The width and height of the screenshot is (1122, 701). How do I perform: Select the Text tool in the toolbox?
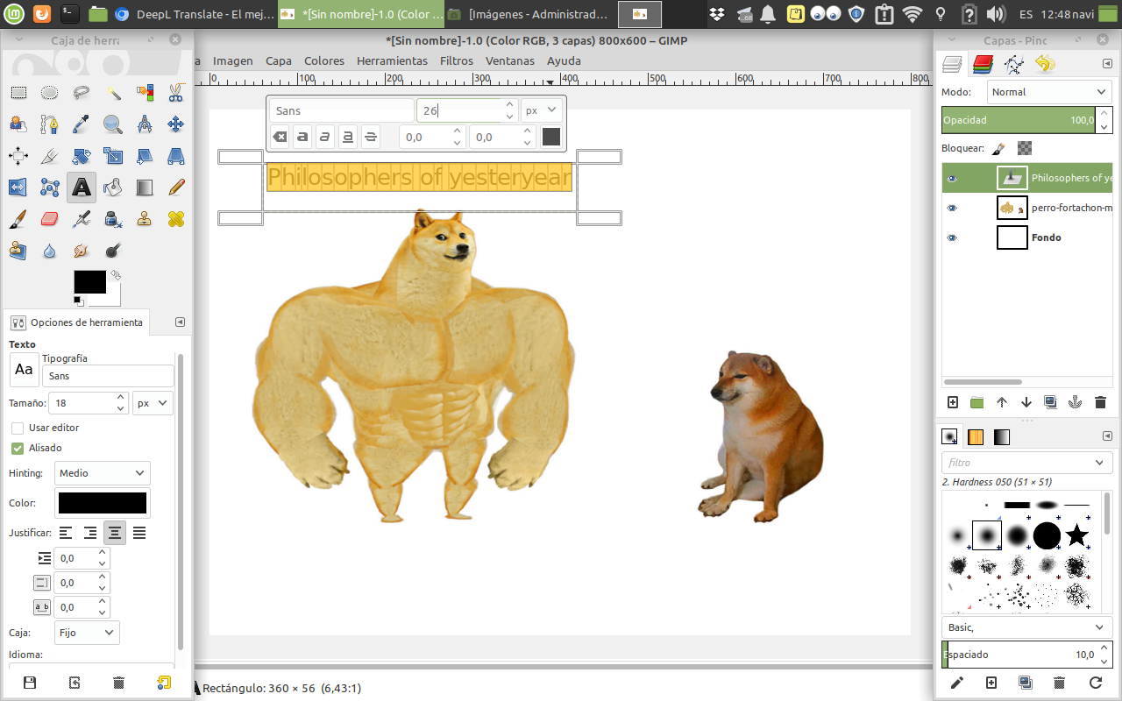[82, 188]
